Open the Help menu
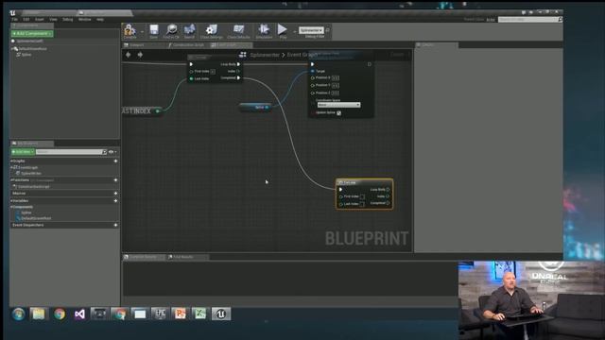 point(100,19)
